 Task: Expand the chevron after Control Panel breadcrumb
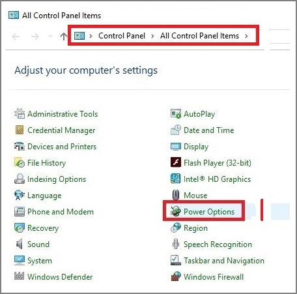pyautogui.click(x=152, y=36)
